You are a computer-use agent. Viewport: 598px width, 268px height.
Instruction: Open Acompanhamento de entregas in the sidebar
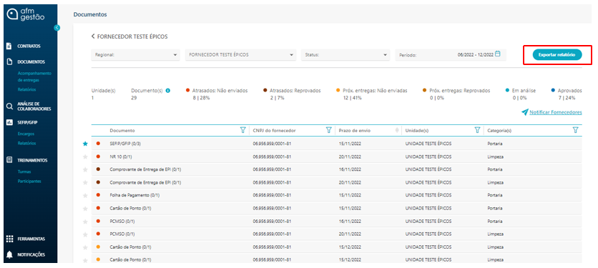[x=34, y=76]
